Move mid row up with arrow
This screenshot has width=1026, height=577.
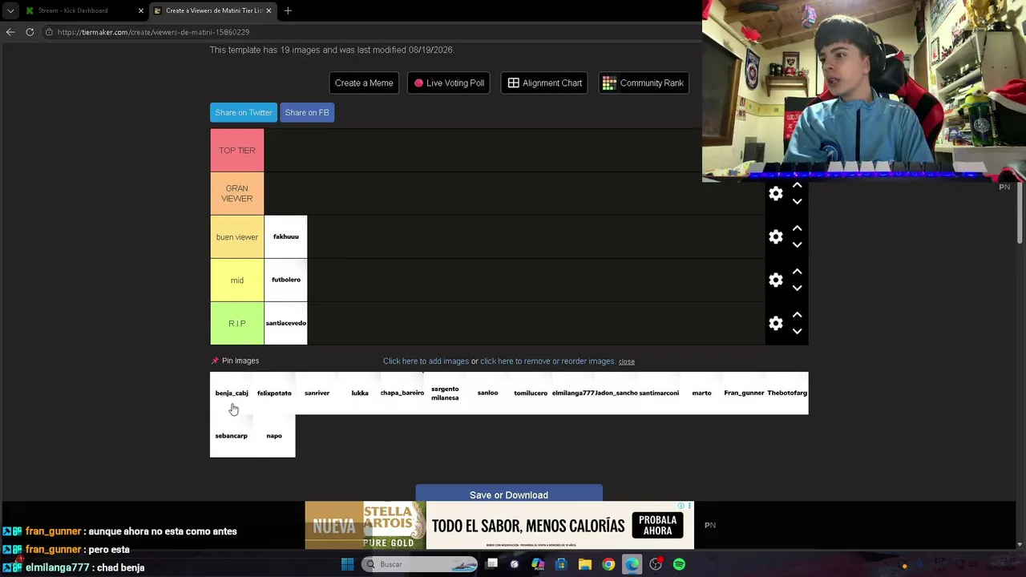click(x=797, y=272)
